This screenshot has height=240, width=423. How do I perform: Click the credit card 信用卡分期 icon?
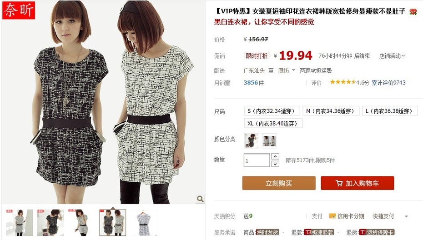coord(332,216)
